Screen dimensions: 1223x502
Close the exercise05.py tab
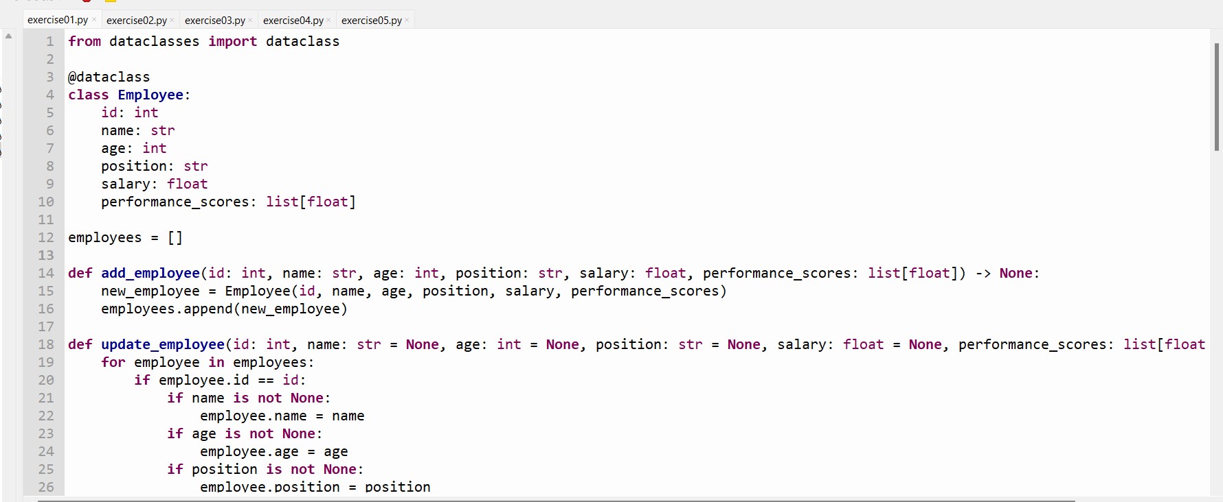[x=407, y=20]
